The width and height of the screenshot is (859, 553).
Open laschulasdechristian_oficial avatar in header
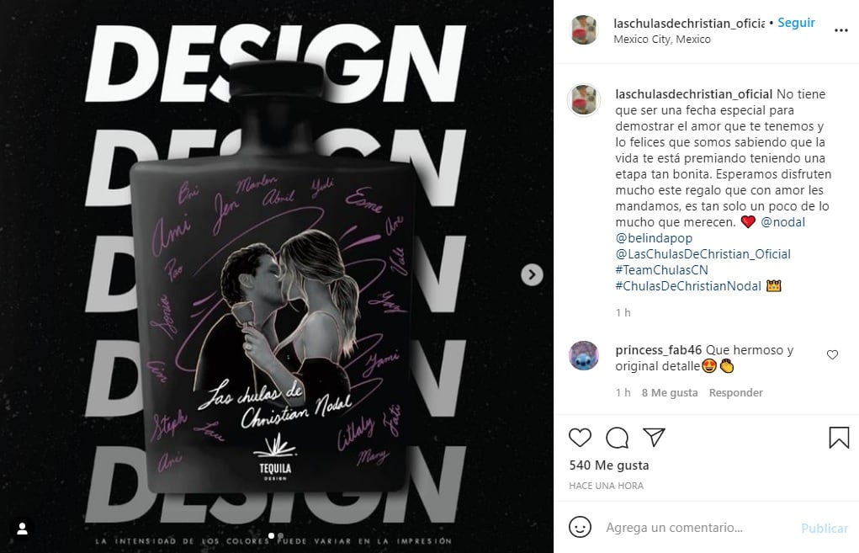pyautogui.click(x=584, y=30)
